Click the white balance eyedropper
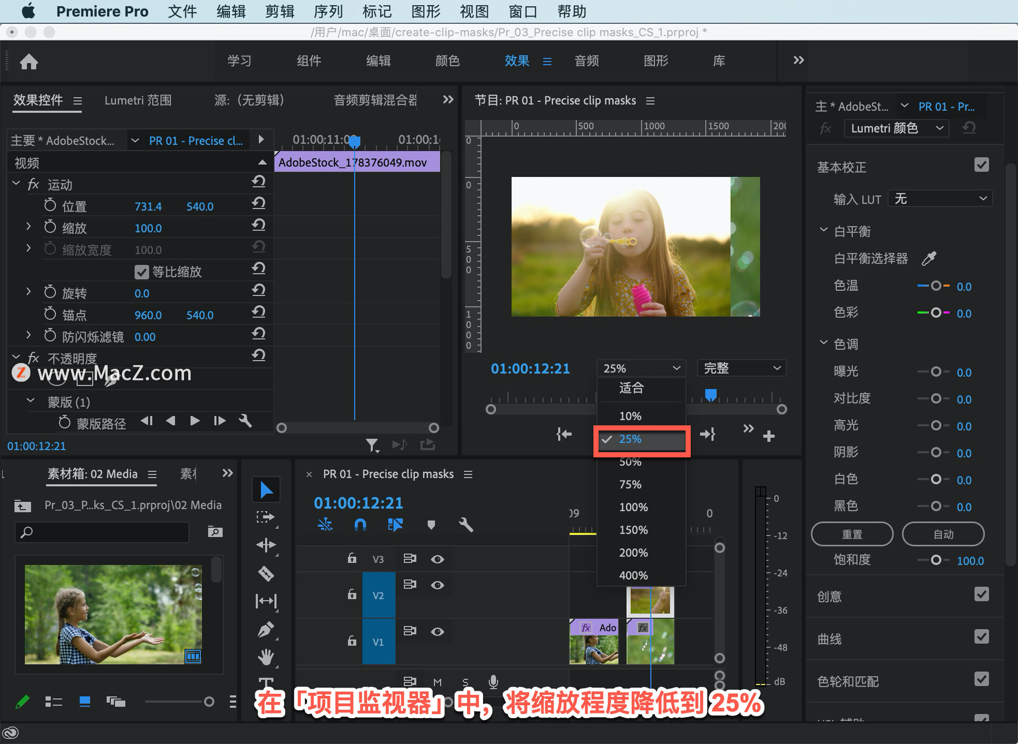 point(929,258)
